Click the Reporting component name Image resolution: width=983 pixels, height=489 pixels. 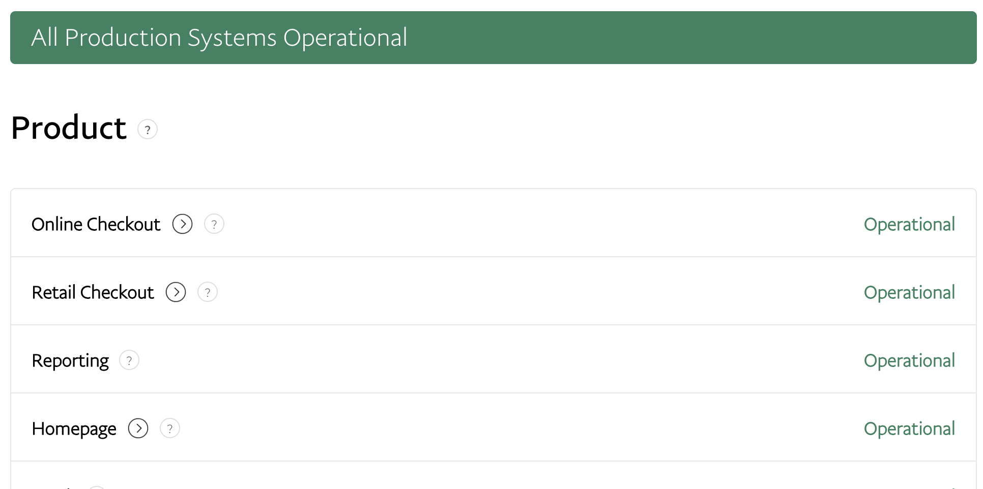[x=70, y=360]
